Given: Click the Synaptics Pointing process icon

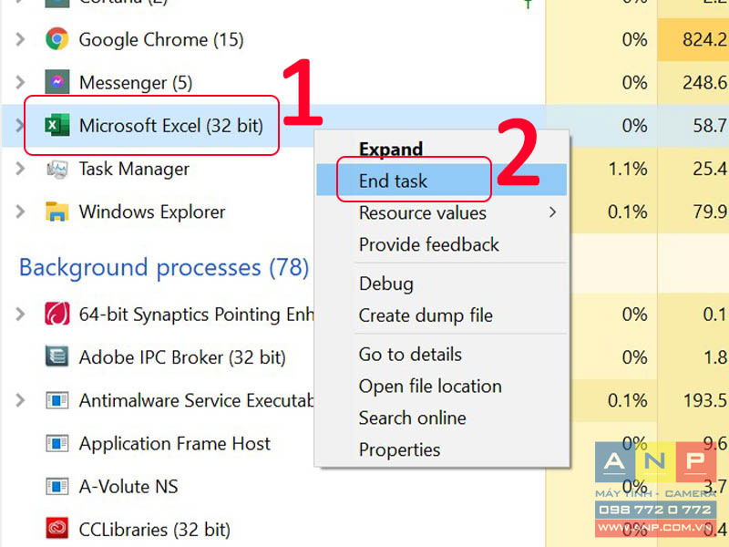Looking at the screenshot, I should point(57,314).
